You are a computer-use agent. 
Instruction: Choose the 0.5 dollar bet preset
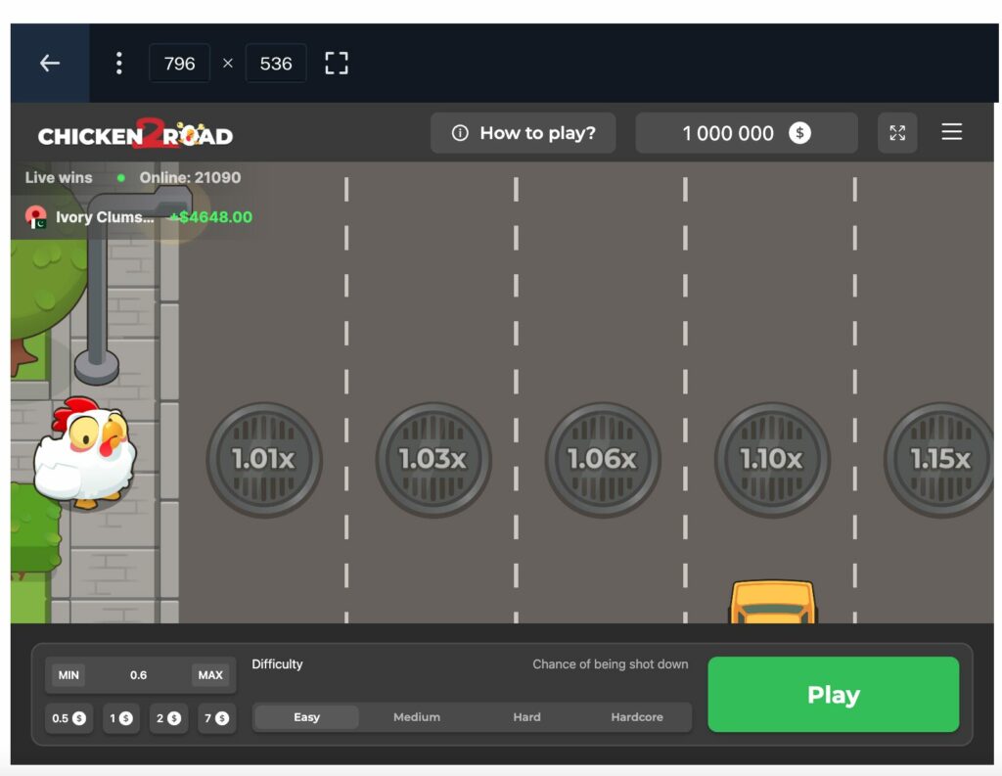[x=69, y=718]
